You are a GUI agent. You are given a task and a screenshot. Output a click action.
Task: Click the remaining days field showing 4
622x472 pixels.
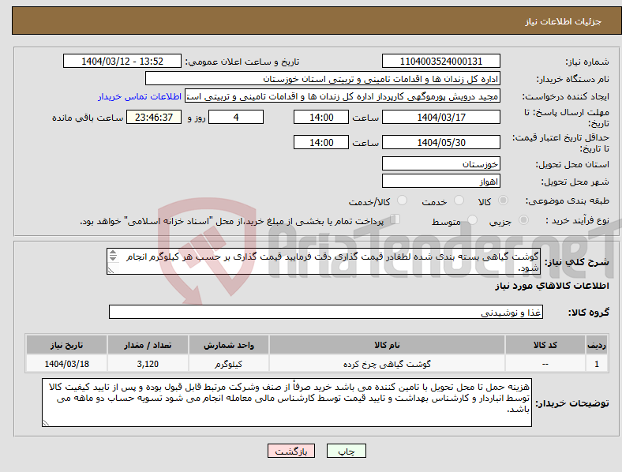click(x=236, y=117)
